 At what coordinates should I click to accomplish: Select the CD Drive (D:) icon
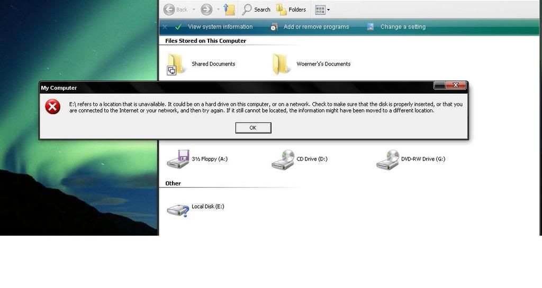[283, 159]
